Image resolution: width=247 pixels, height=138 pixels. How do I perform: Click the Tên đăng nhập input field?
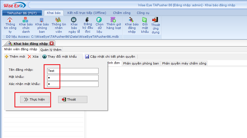[73, 71]
